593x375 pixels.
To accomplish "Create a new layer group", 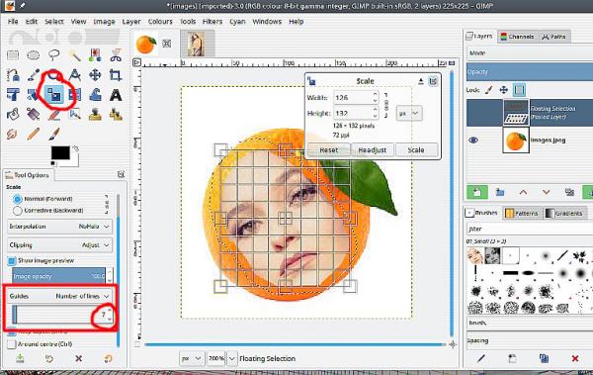I will 500,192.
